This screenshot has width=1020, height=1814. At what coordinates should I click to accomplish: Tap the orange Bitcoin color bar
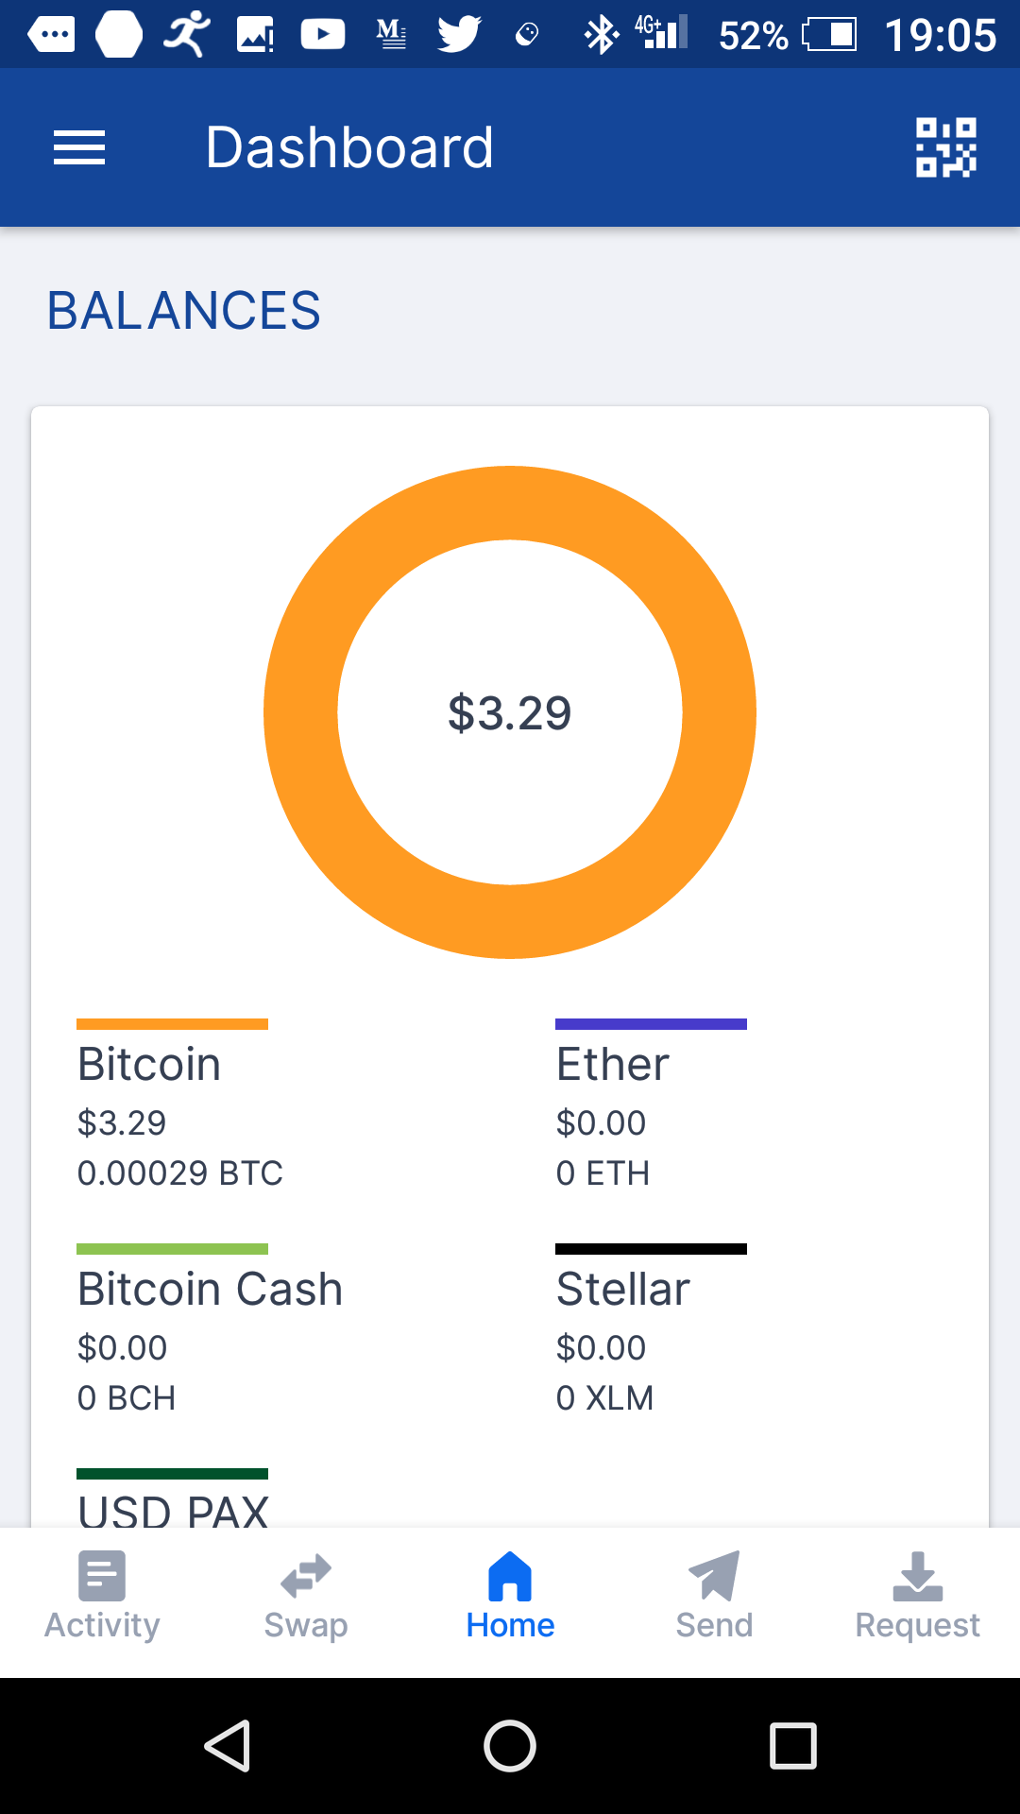pyautogui.click(x=172, y=1024)
